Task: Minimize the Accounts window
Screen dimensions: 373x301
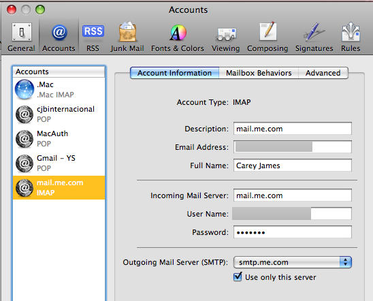Action: [x=26, y=10]
